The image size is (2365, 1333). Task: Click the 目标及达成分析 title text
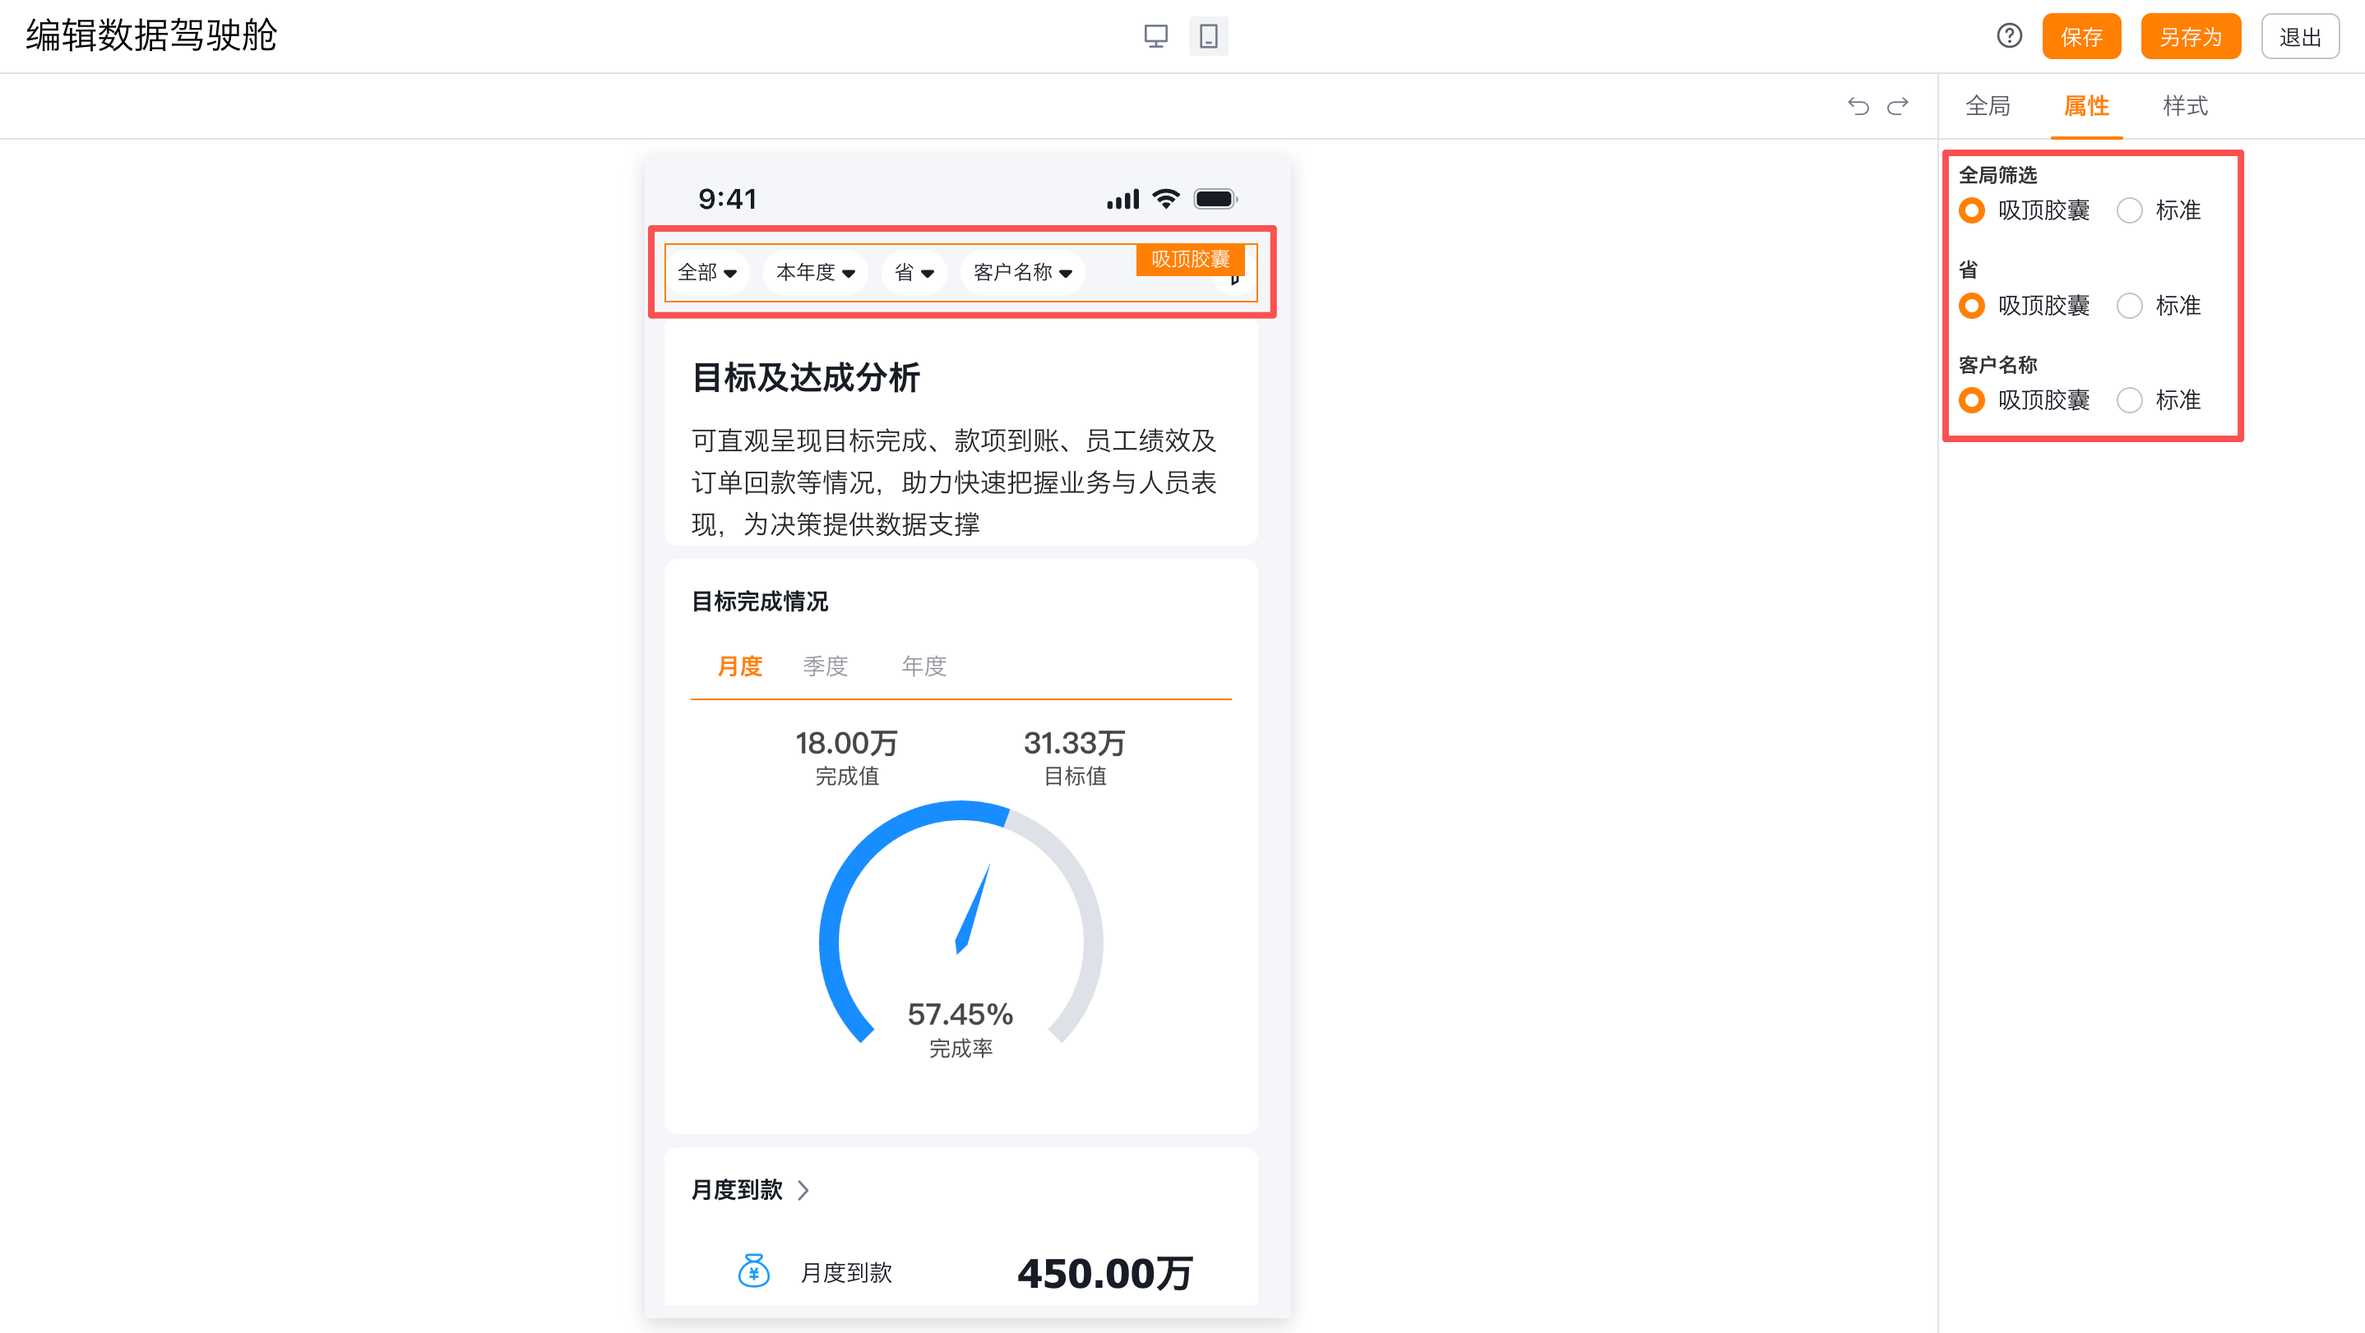click(805, 378)
